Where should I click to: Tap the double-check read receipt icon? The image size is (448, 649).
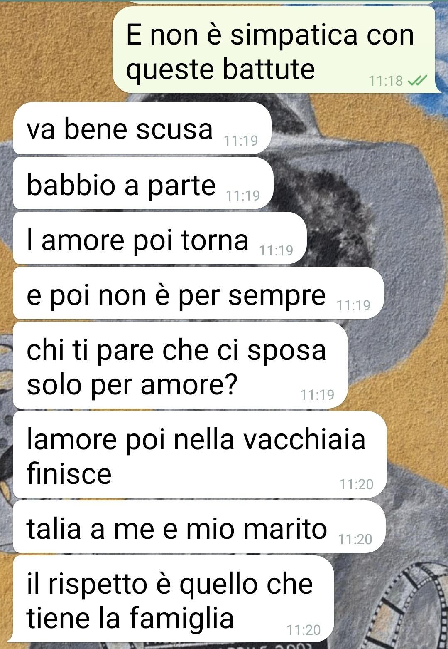[x=417, y=81]
